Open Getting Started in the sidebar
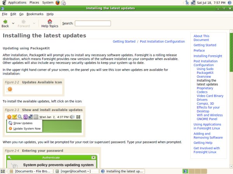 coord(205,45)
